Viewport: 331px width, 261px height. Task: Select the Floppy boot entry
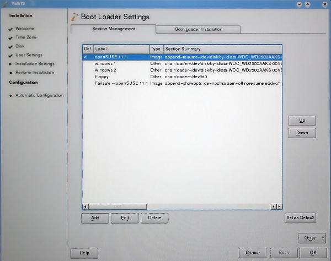coord(182,77)
